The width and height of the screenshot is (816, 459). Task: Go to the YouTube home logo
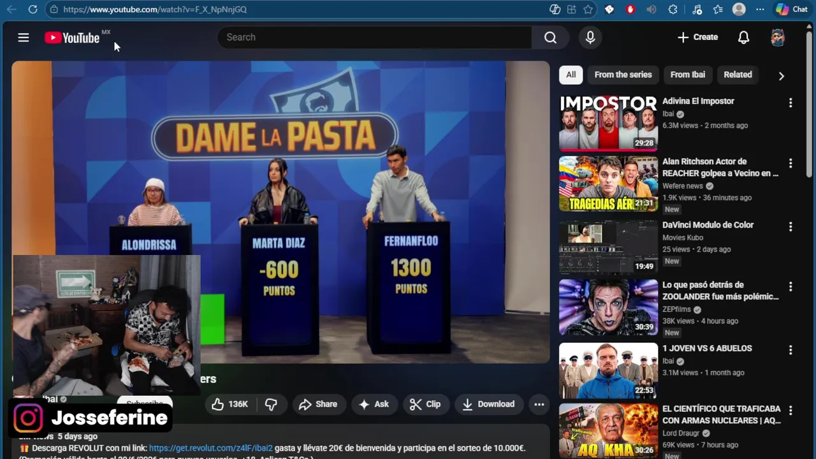pos(72,38)
